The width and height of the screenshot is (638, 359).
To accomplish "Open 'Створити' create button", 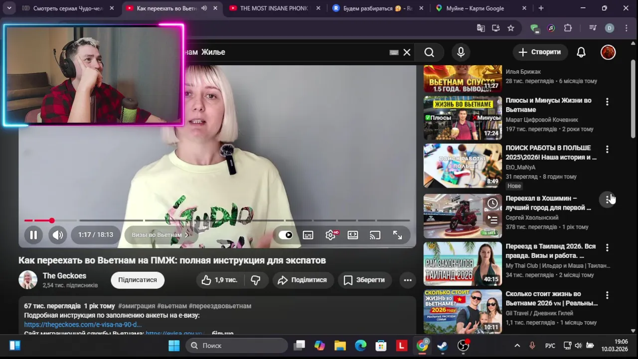I will (x=539, y=52).
